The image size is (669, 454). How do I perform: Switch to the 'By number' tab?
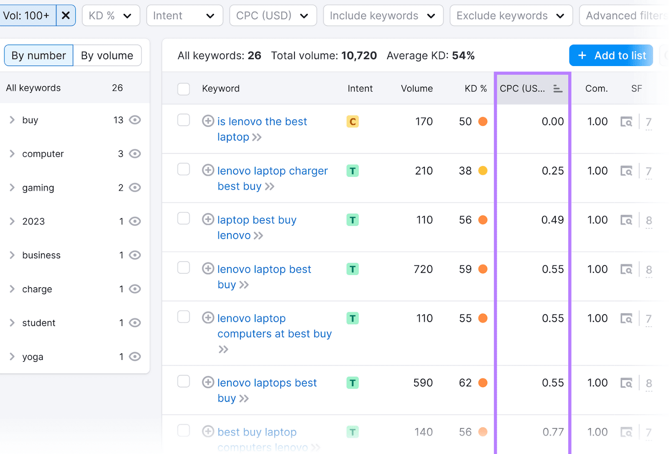click(x=38, y=56)
